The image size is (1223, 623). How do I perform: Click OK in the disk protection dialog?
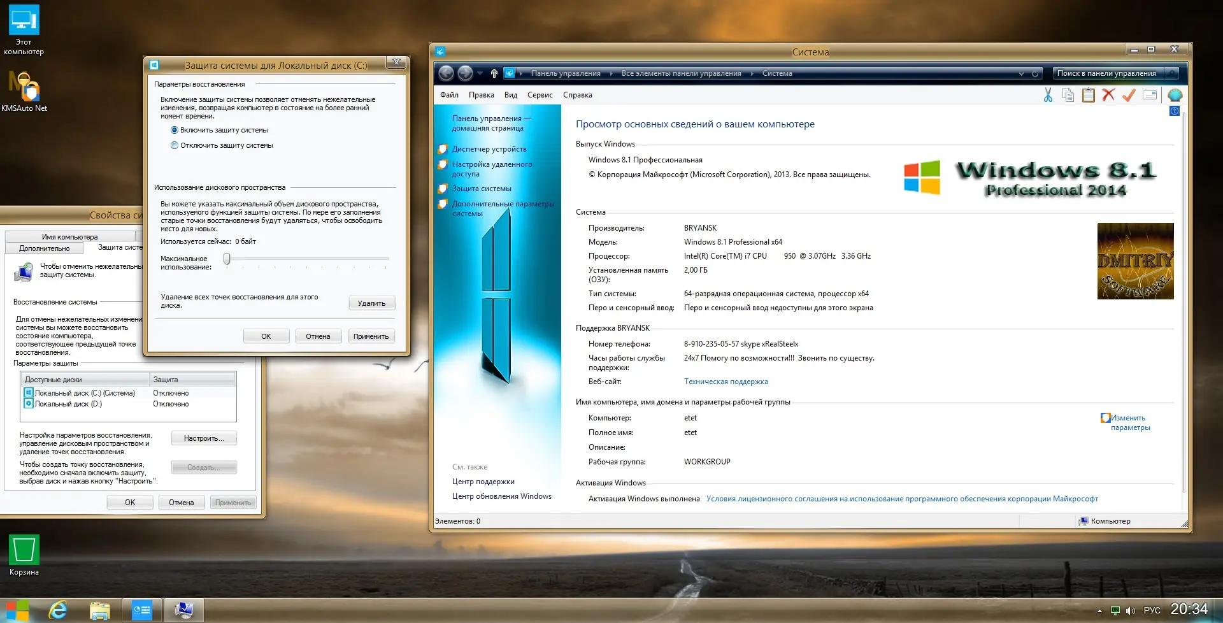pyautogui.click(x=266, y=336)
